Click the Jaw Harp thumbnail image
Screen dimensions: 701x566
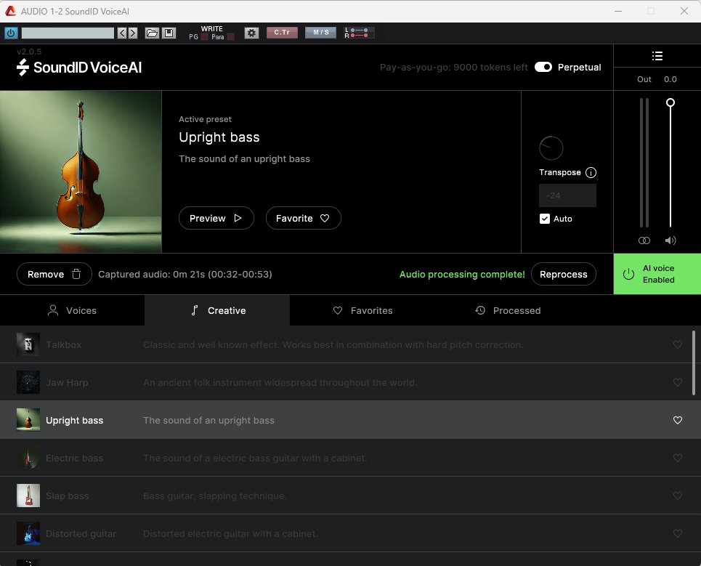point(28,382)
